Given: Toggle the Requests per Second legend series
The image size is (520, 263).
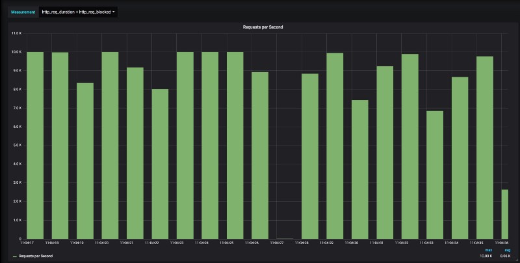Looking at the screenshot, I should click(x=36, y=256).
